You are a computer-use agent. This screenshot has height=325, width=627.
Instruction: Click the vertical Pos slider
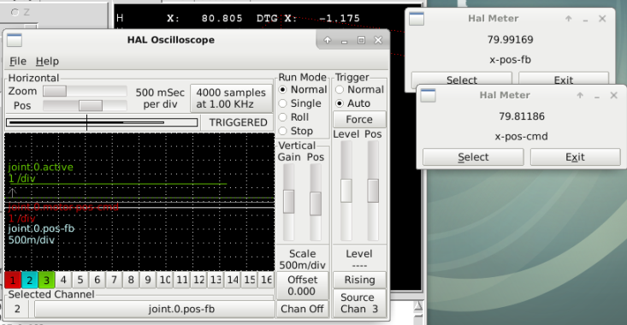click(316, 202)
